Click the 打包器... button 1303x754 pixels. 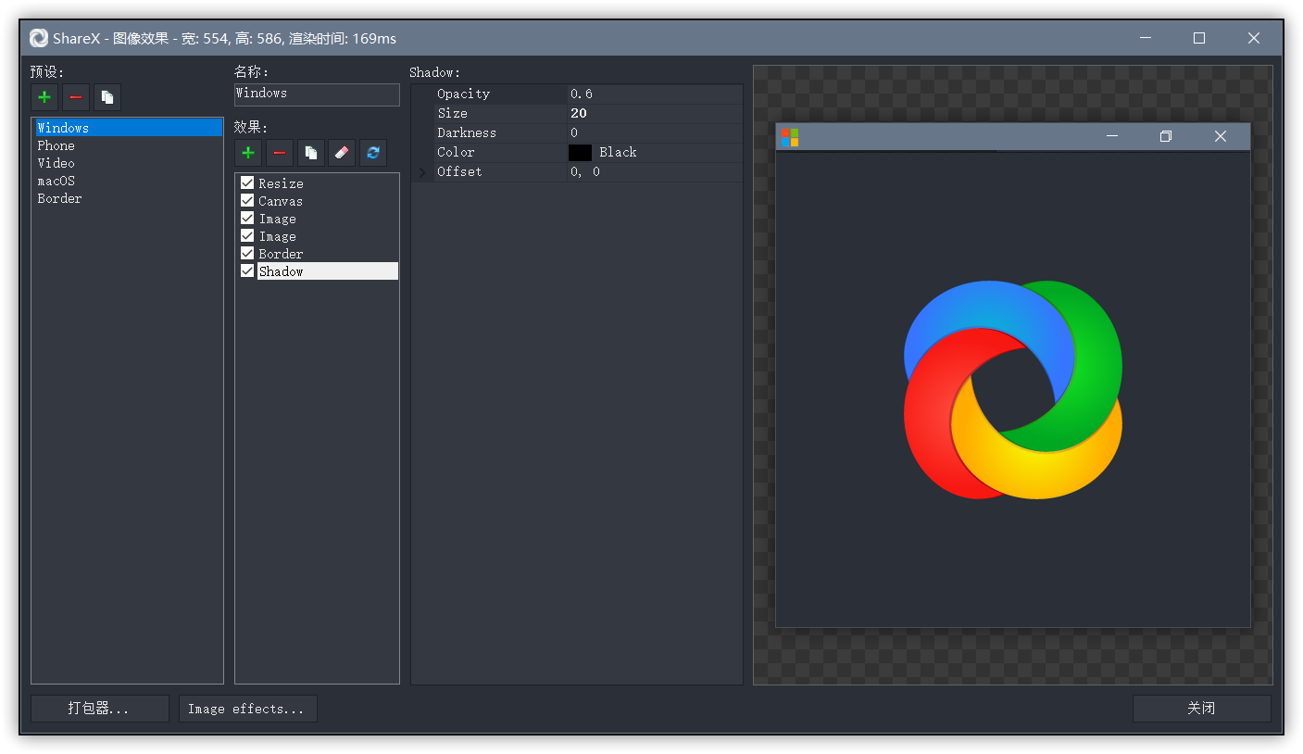99,709
